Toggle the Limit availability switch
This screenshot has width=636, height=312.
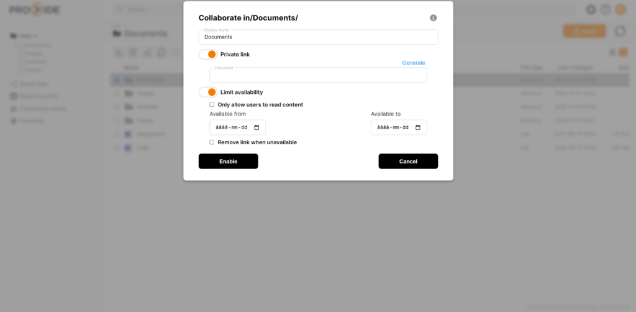click(208, 92)
